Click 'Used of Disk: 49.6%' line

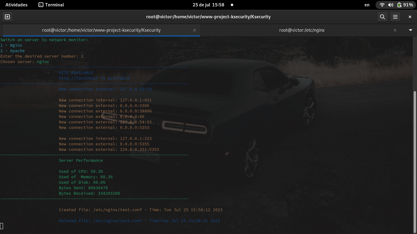tap(82, 183)
